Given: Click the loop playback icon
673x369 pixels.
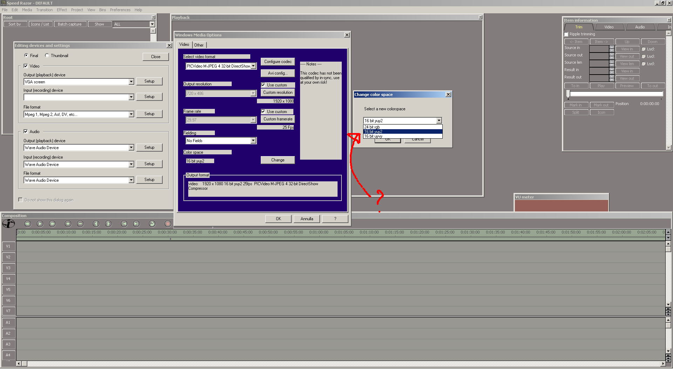Looking at the screenshot, I should [x=152, y=224].
